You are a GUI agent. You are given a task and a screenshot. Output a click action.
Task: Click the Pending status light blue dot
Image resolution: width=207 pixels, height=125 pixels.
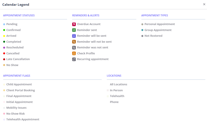coord(4,24)
